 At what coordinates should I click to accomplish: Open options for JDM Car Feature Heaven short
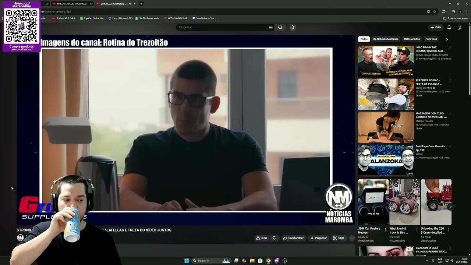click(x=385, y=230)
